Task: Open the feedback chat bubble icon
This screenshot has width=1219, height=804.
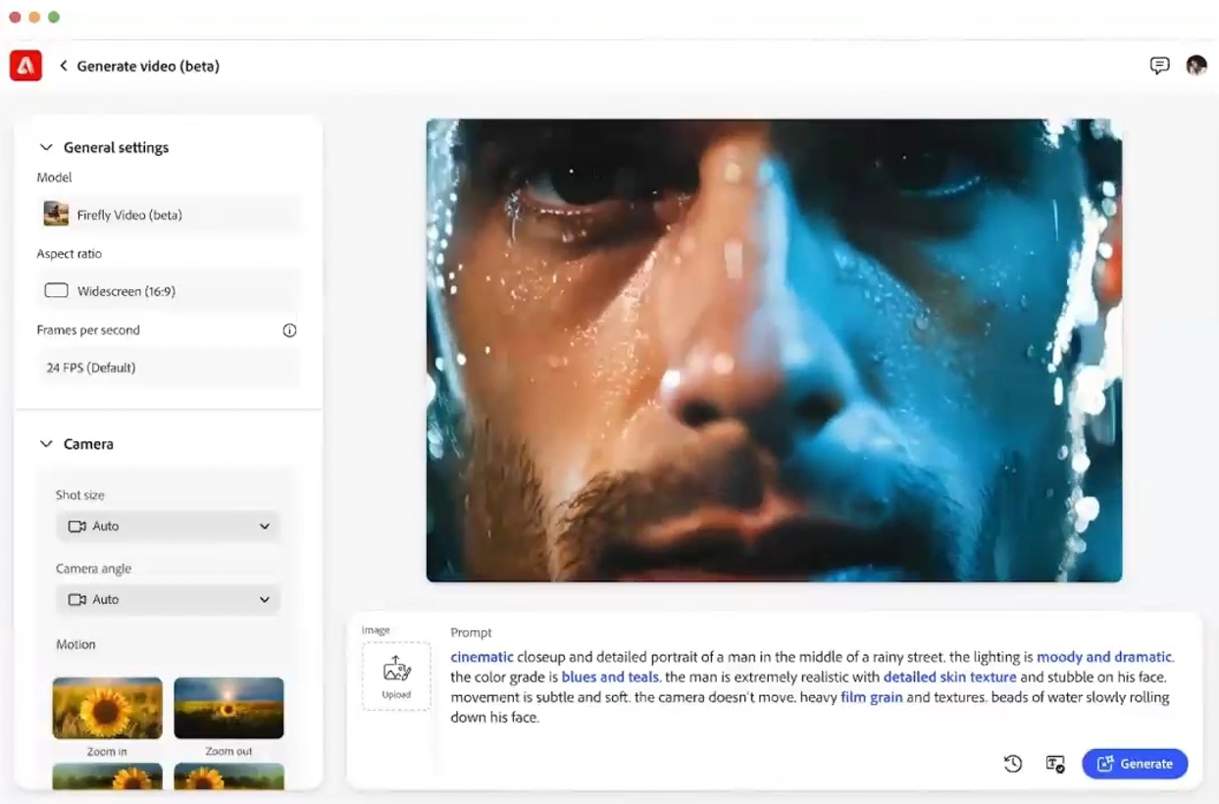Action: [x=1159, y=65]
